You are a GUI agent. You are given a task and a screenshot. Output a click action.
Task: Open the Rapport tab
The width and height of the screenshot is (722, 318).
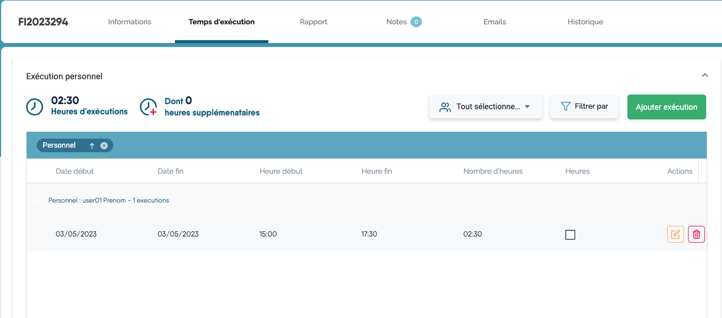[x=314, y=22]
